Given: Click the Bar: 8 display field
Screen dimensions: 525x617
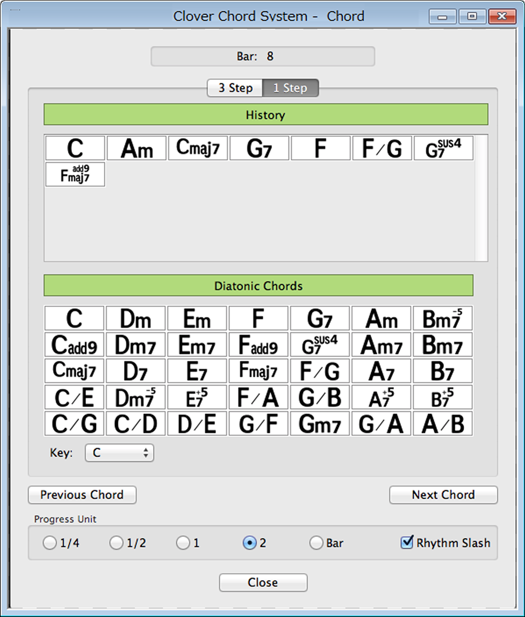Looking at the screenshot, I should [x=262, y=57].
